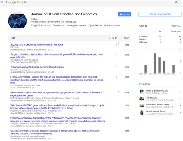
Task: Open the Fragile X syndrome autism article
Action: [x=57, y=80]
